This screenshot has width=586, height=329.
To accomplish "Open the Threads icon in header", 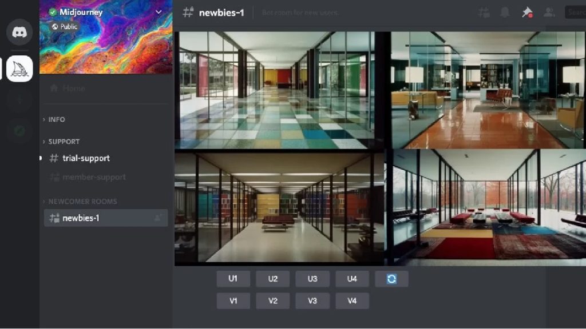I will coord(484,13).
